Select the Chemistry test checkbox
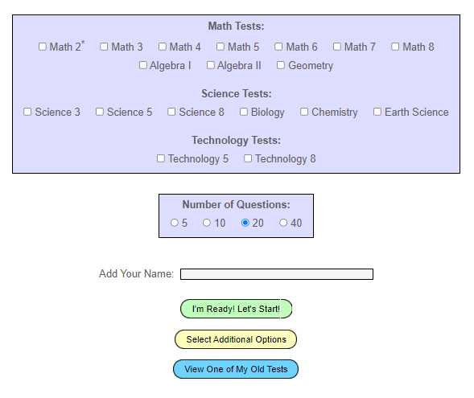 (304, 112)
